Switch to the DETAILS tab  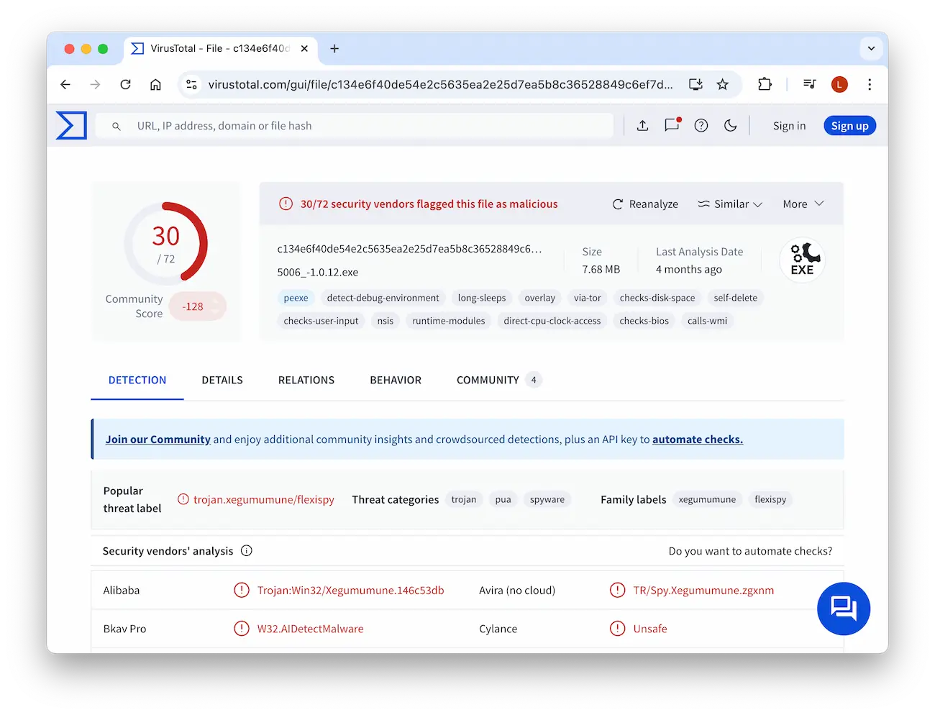[222, 380]
